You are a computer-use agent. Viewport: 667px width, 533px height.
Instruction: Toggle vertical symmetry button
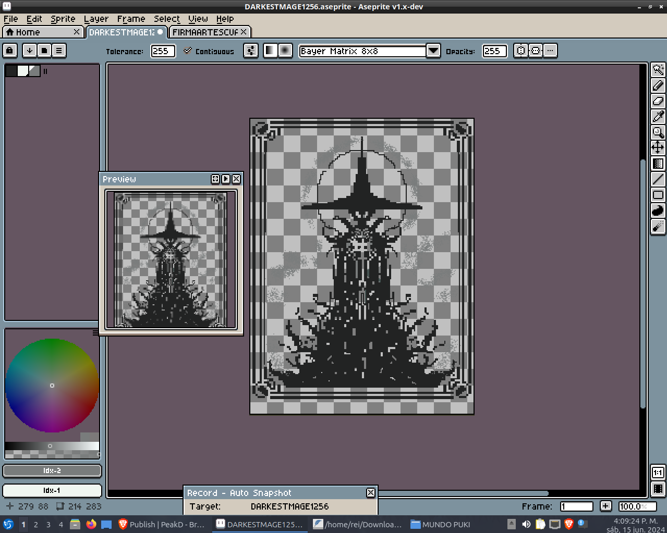click(535, 51)
